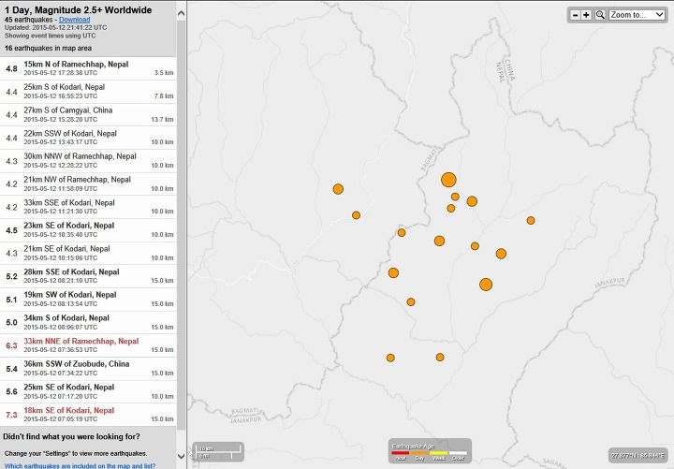Open the 'Zoom to...' dropdown
The height and width of the screenshot is (469, 674).
point(637,15)
